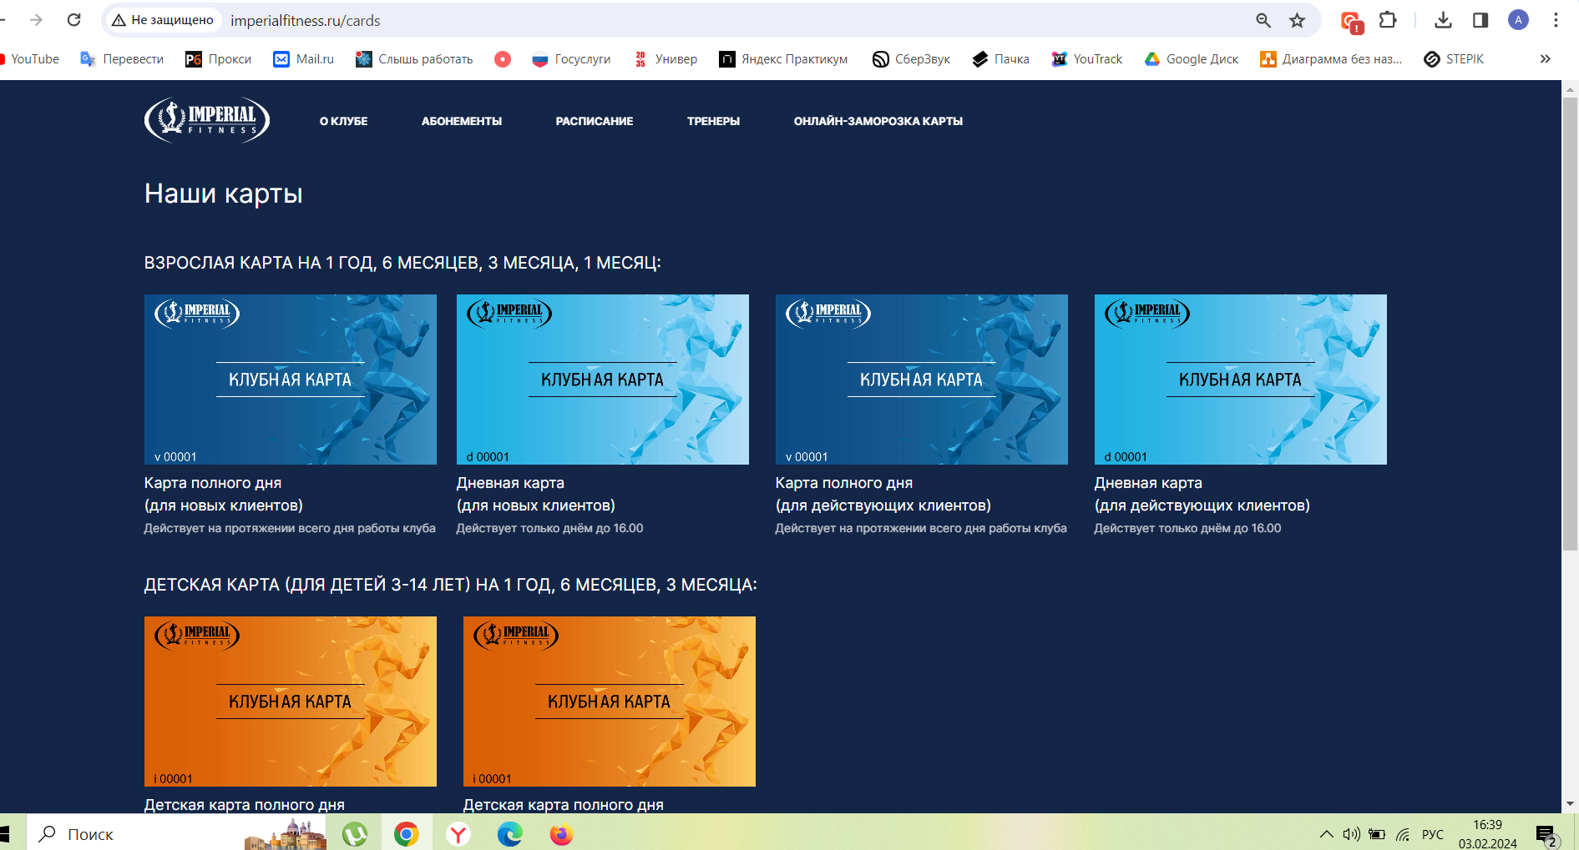Select dark-blue card image for действующих клиентов
This screenshot has width=1579, height=850.
(922, 380)
